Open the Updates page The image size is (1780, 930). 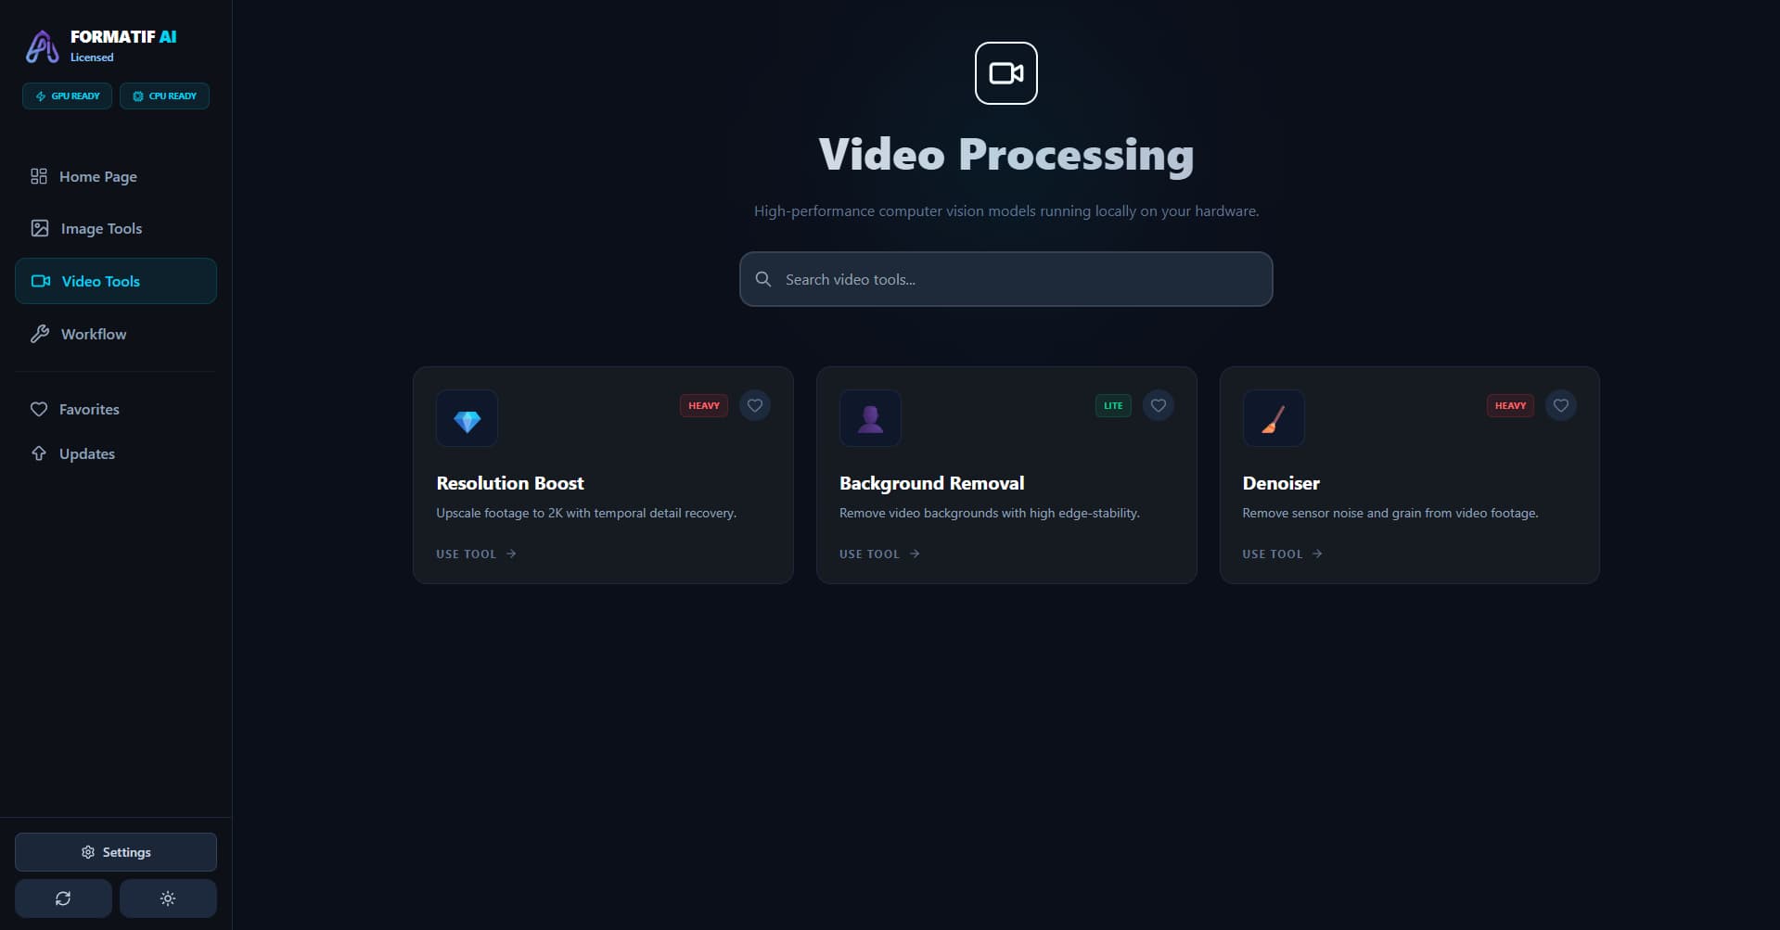click(116, 453)
